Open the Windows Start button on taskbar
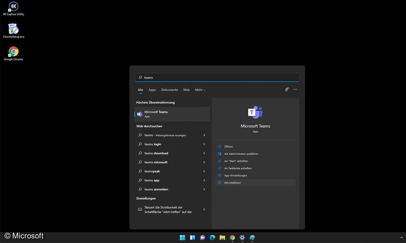The image size is (406, 243). [182, 238]
